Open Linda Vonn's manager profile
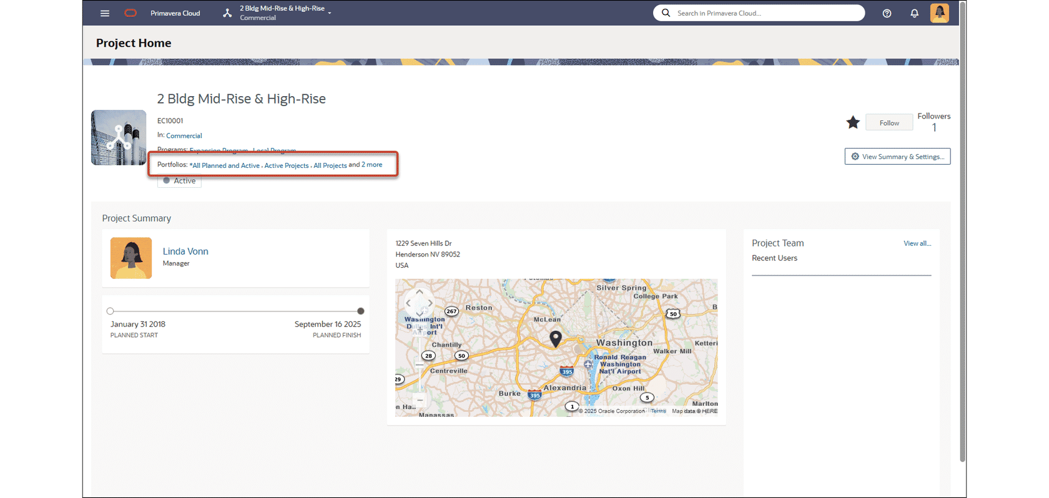 [185, 251]
